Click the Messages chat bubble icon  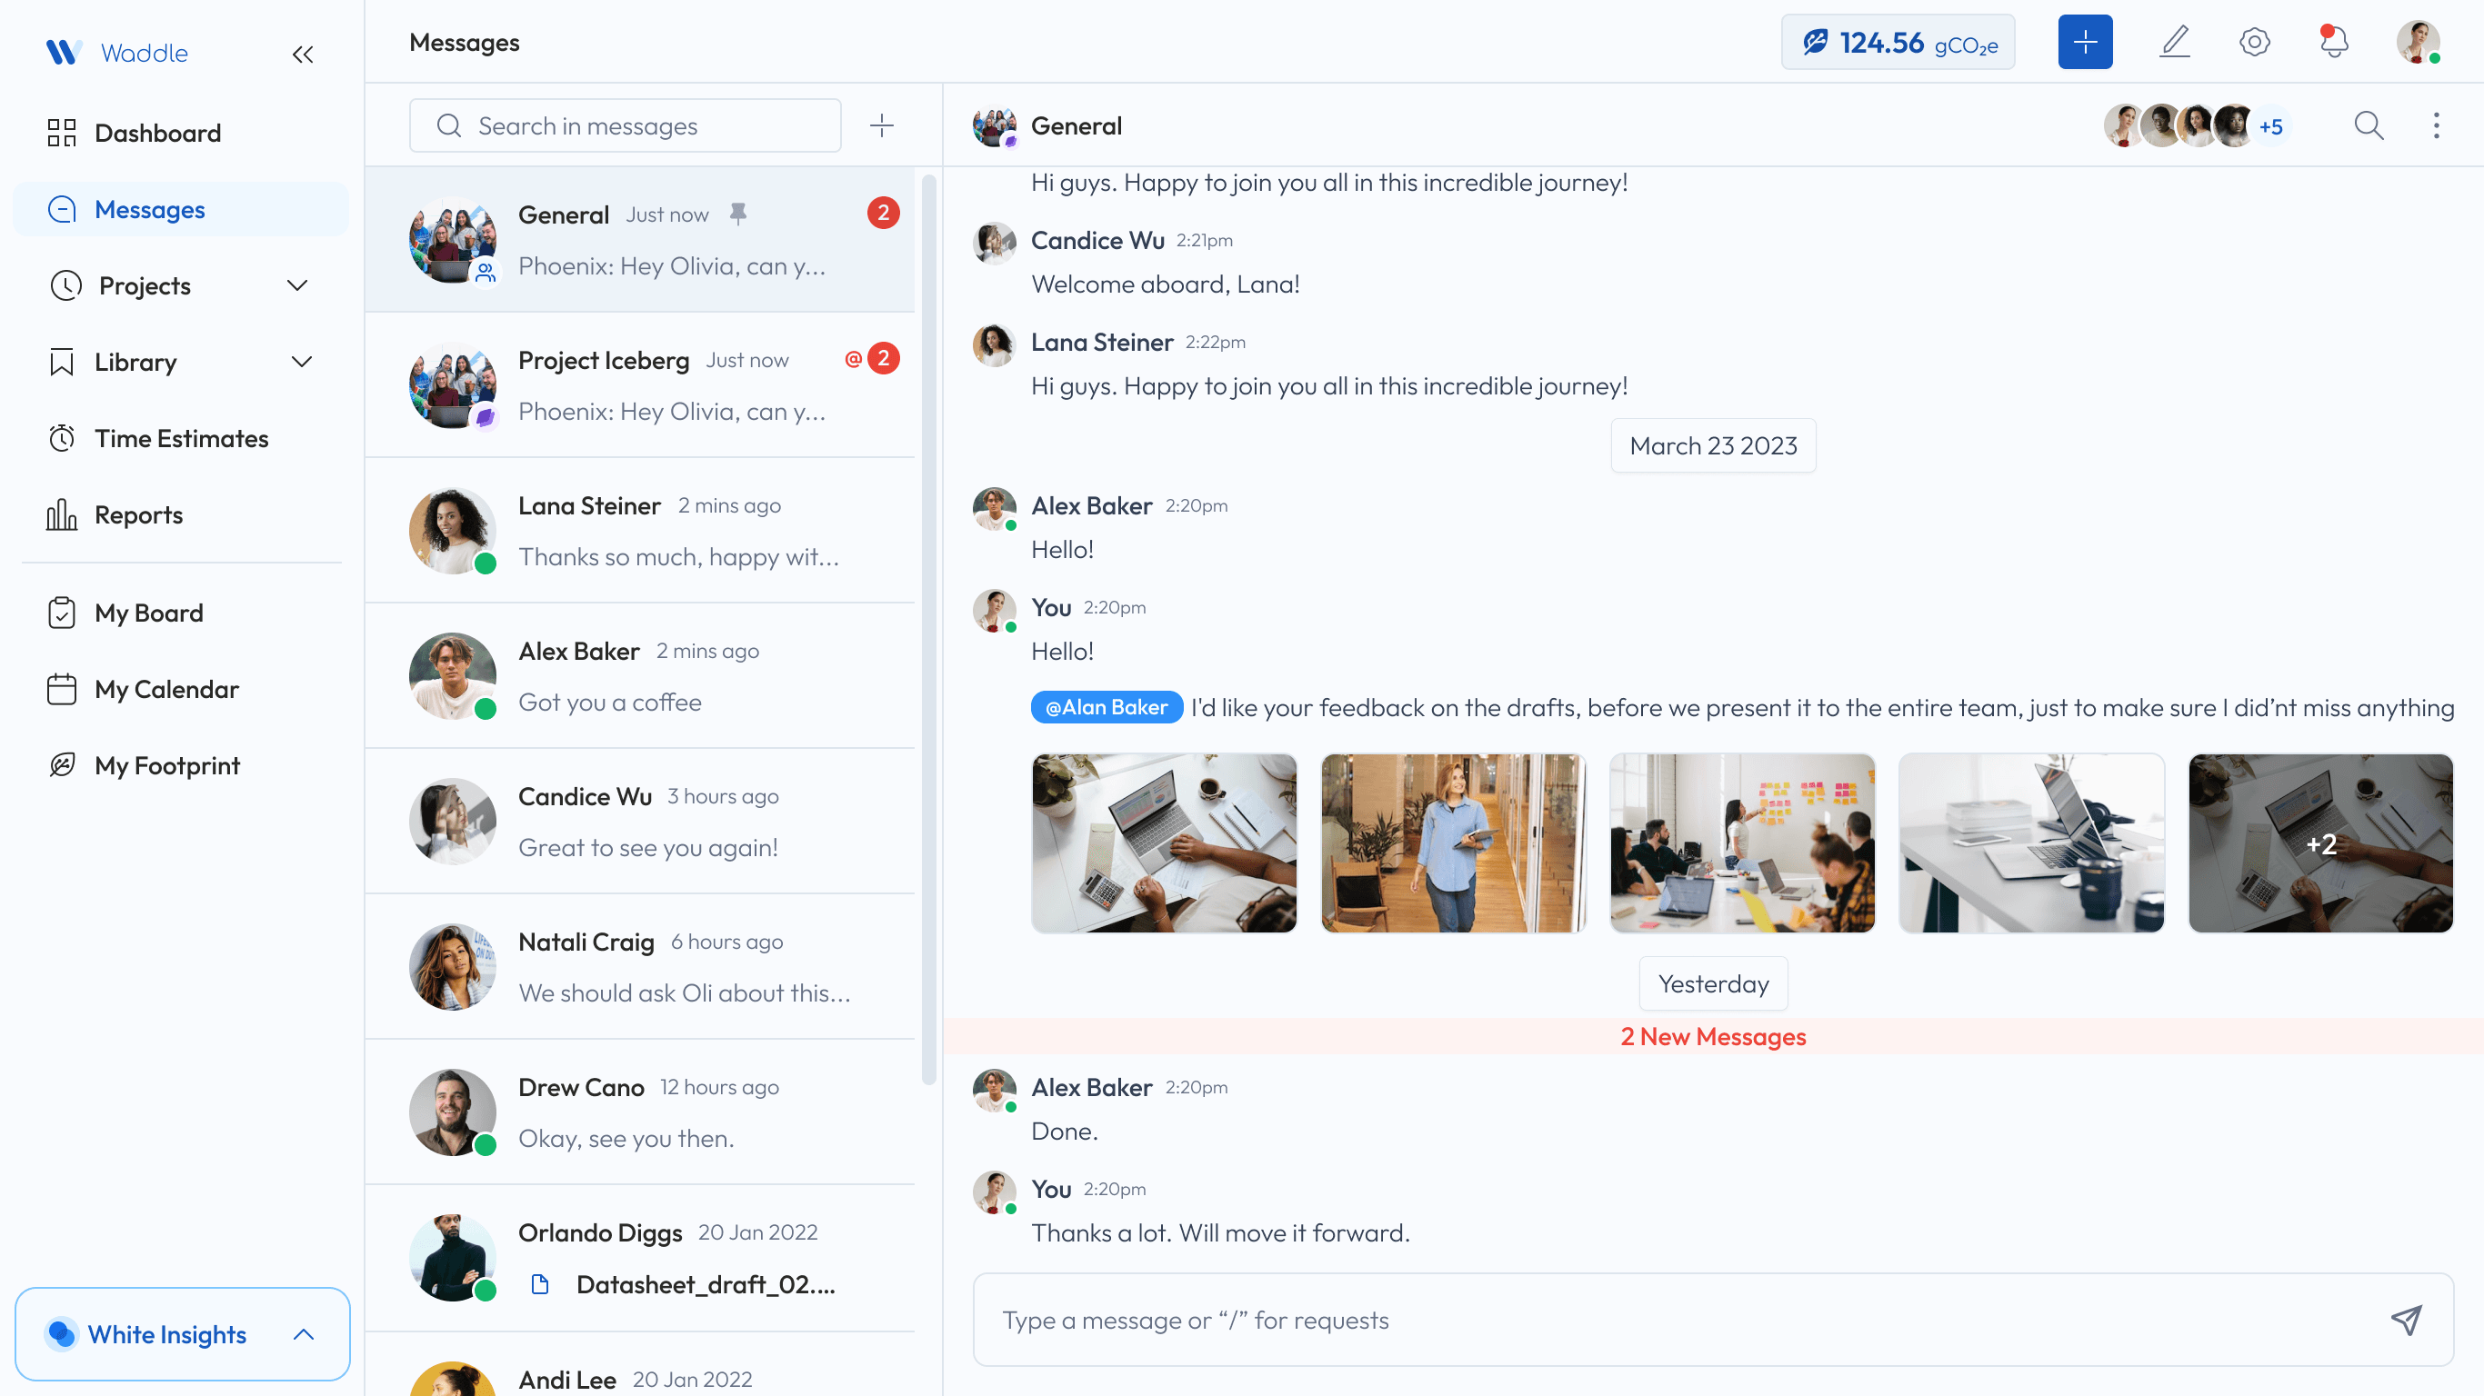(x=62, y=209)
